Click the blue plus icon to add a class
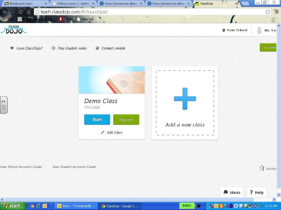281x210 pixels. (185, 98)
